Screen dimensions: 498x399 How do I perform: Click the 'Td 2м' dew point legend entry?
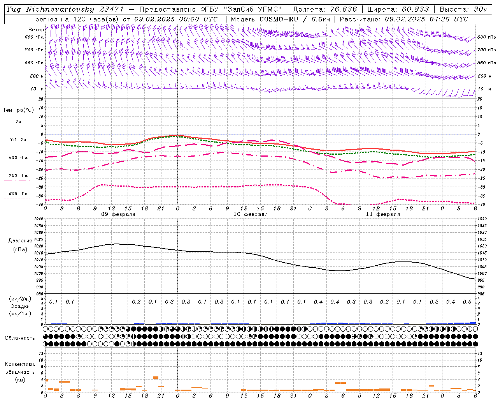(18, 139)
